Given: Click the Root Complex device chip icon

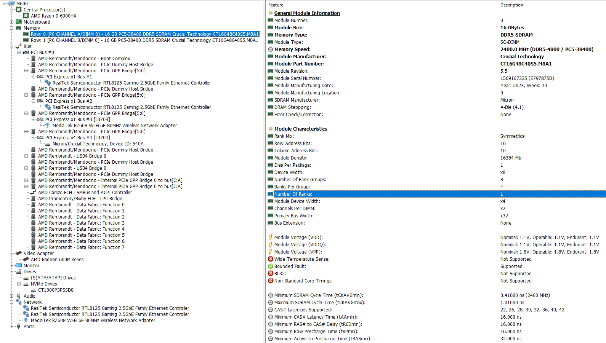Looking at the screenshot, I should click(33, 58).
